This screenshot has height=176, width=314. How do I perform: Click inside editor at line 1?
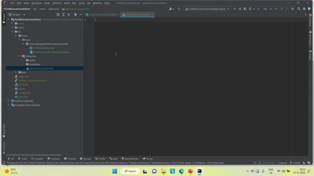pos(192,20)
